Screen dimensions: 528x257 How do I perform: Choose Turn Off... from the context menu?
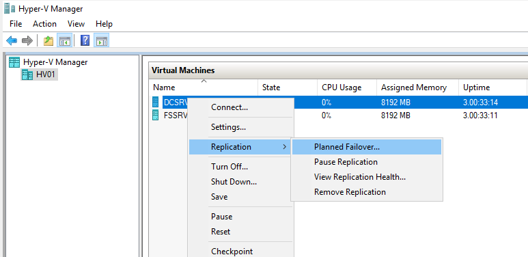pyautogui.click(x=241, y=167)
